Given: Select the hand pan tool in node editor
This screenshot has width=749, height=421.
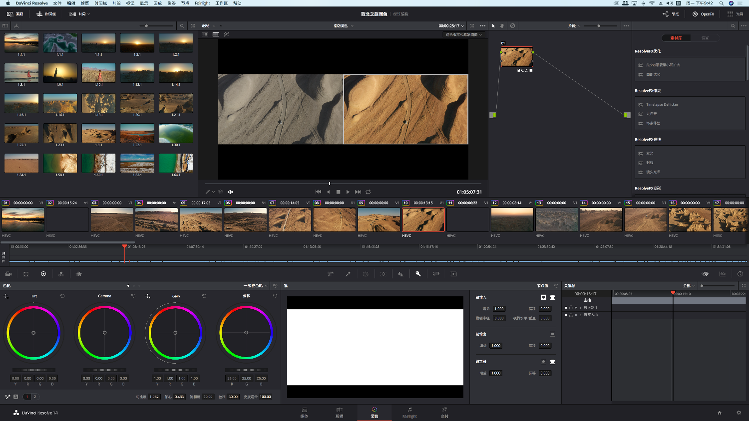Looking at the screenshot, I should point(502,26).
